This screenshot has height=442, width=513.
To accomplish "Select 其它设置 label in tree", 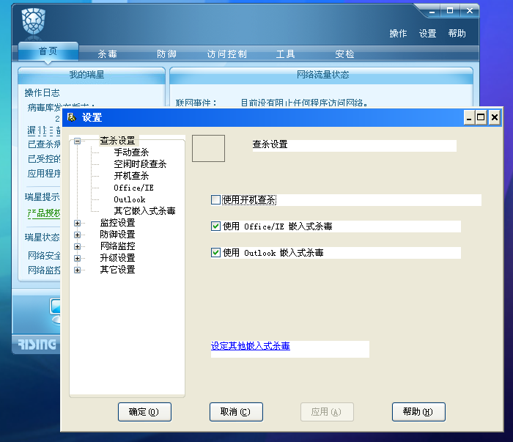I will pyautogui.click(x=117, y=270).
